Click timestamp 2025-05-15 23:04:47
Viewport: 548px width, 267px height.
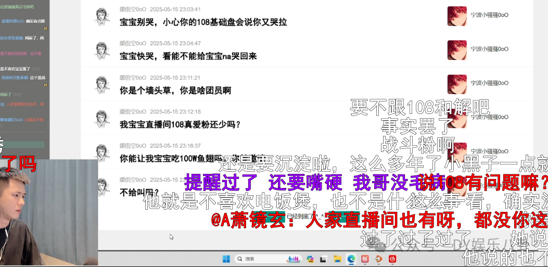click(175, 43)
